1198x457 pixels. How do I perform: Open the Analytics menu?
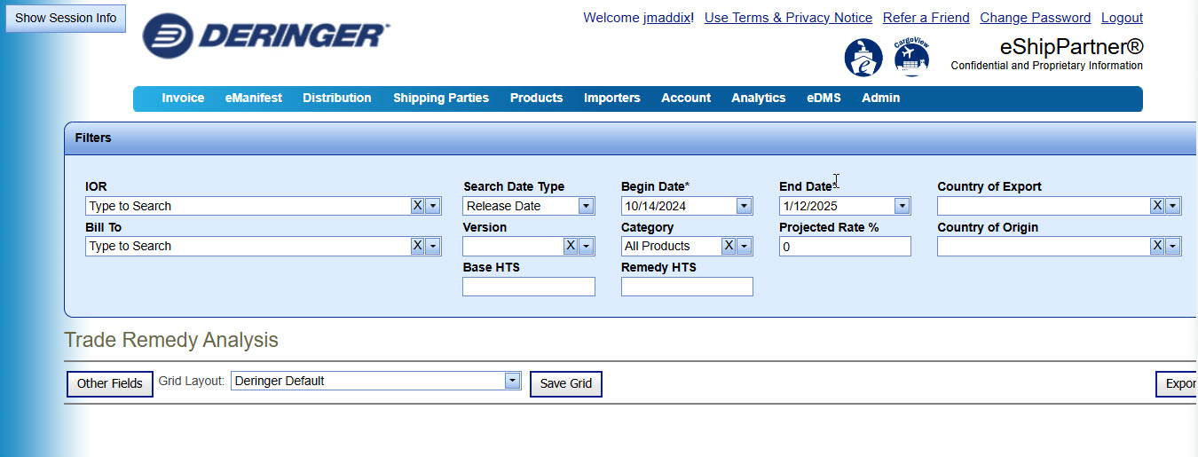[758, 98]
